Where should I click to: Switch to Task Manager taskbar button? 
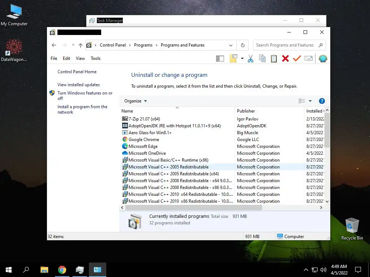(x=80, y=270)
